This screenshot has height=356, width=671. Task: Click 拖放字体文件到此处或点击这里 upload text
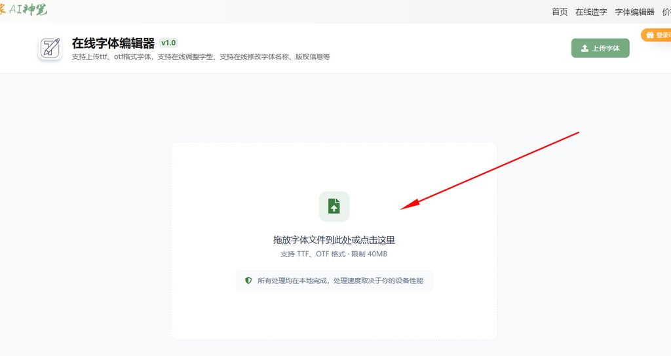pos(334,240)
